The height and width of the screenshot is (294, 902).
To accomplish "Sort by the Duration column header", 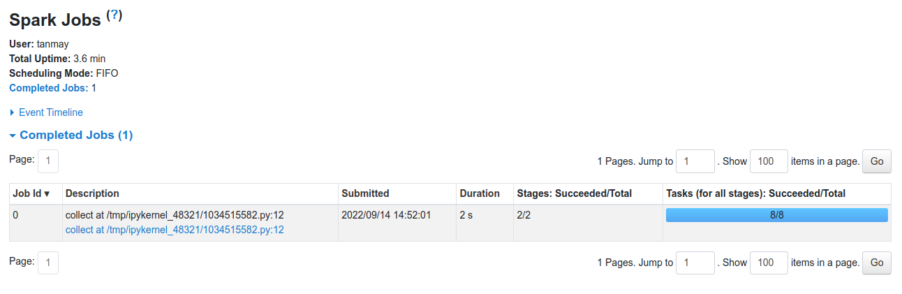I will pyautogui.click(x=480, y=193).
